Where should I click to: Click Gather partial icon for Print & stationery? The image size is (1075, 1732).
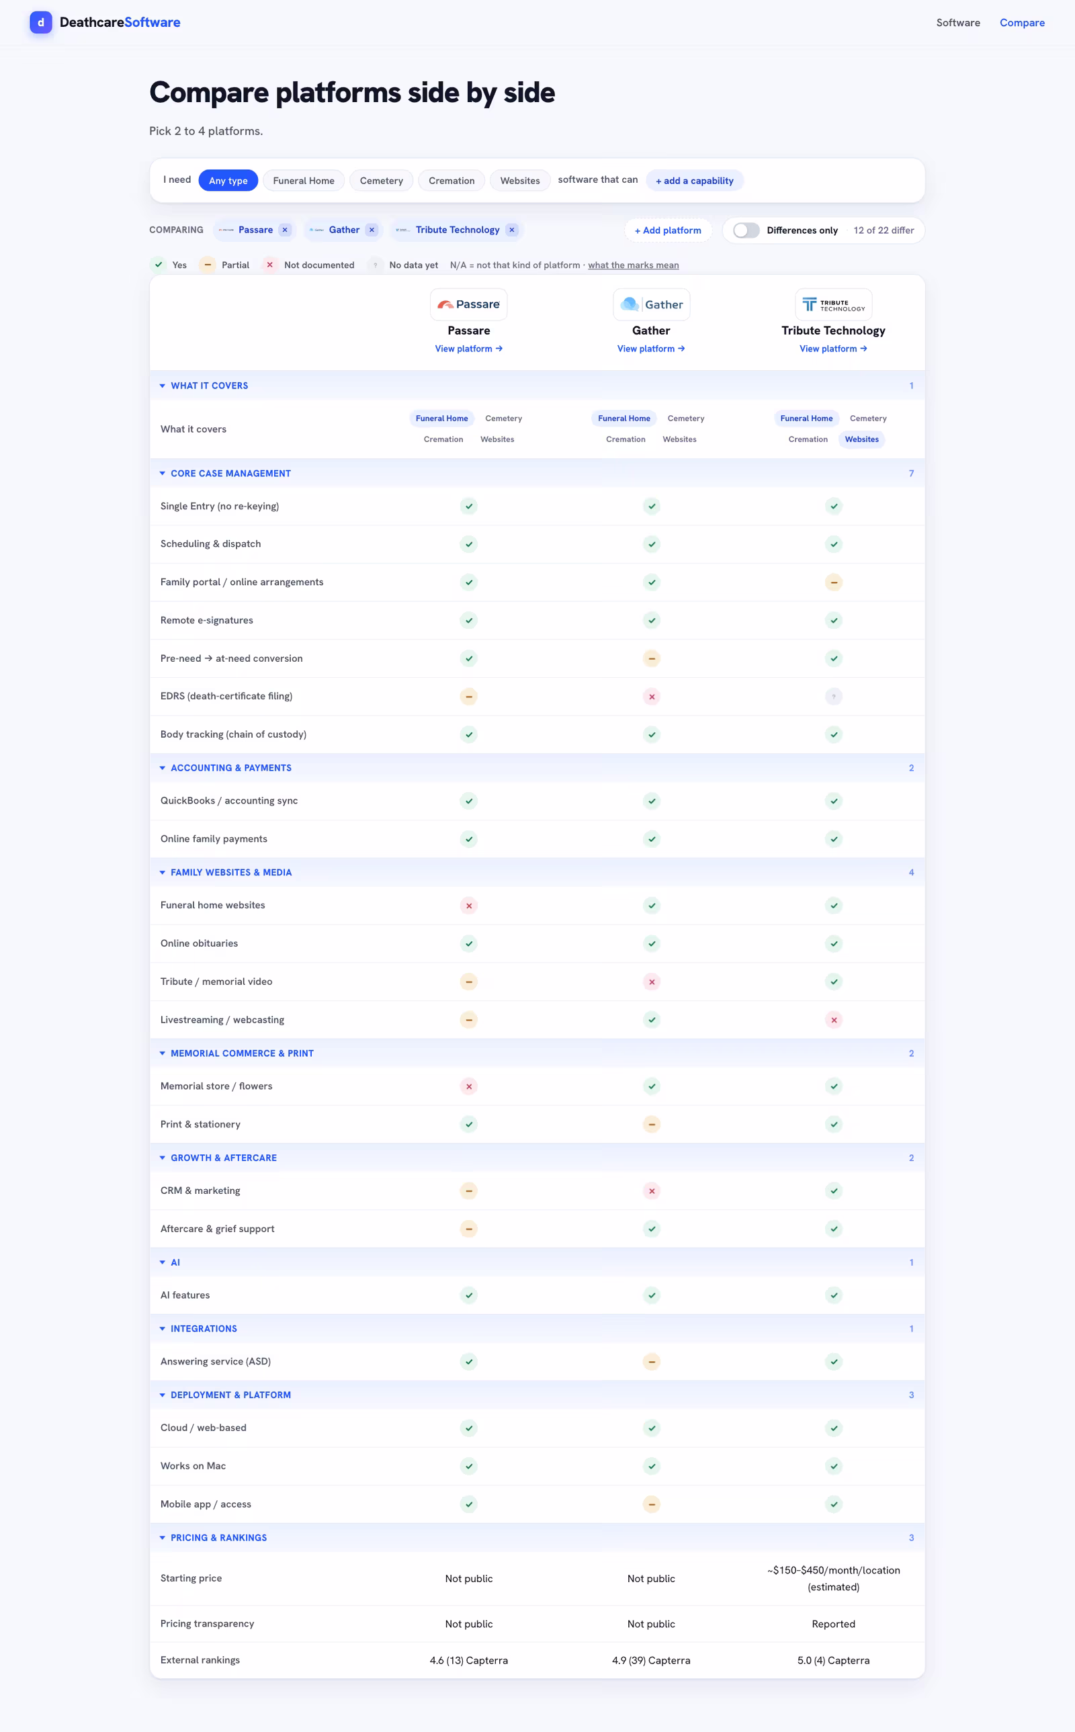[651, 1125]
